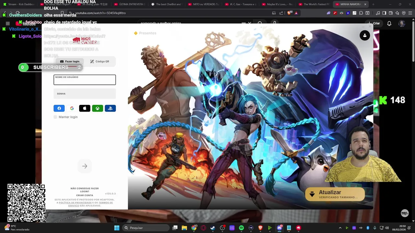Open Spotify from the taskbar

point(241,228)
